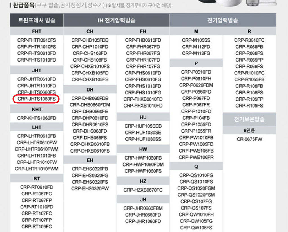This screenshot has height=232, width=288.
Task: Select CRP-DHB065FDB under DH
Action: [90, 98]
